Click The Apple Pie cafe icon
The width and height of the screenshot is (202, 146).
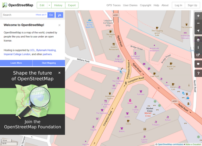coord(111,31)
